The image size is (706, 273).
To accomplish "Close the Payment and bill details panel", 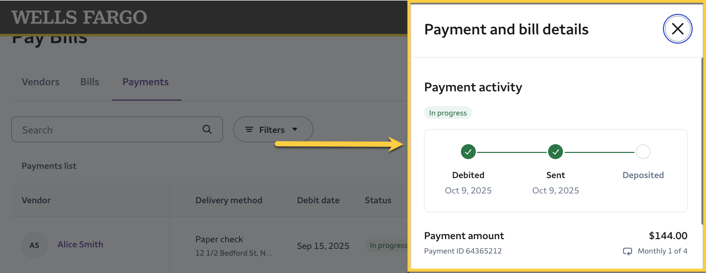I will (677, 29).
